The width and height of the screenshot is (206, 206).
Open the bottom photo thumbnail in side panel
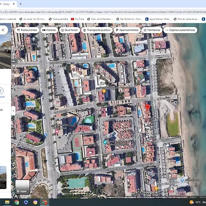[3, 178]
